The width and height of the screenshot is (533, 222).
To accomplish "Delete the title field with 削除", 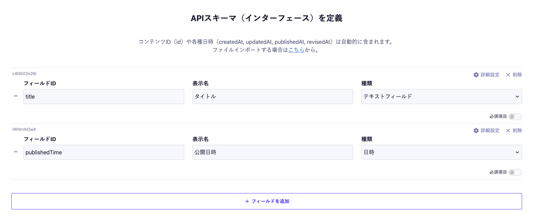I will click(x=514, y=75).
